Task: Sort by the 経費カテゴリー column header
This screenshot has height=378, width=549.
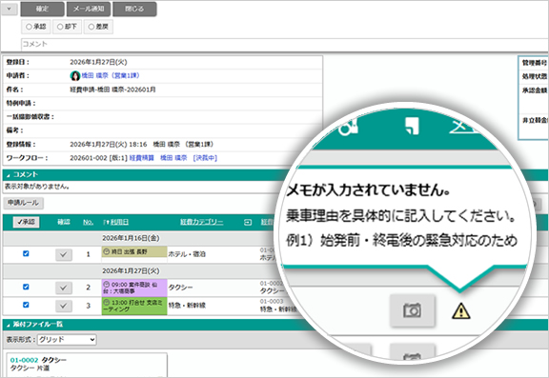Action: [x=202, y=222]
